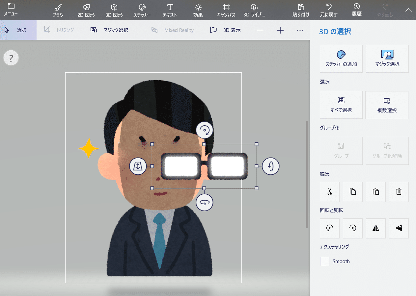Zoom out with the minus icon
This screenshot has height=296, width=416.
click(x=260, y=30)
